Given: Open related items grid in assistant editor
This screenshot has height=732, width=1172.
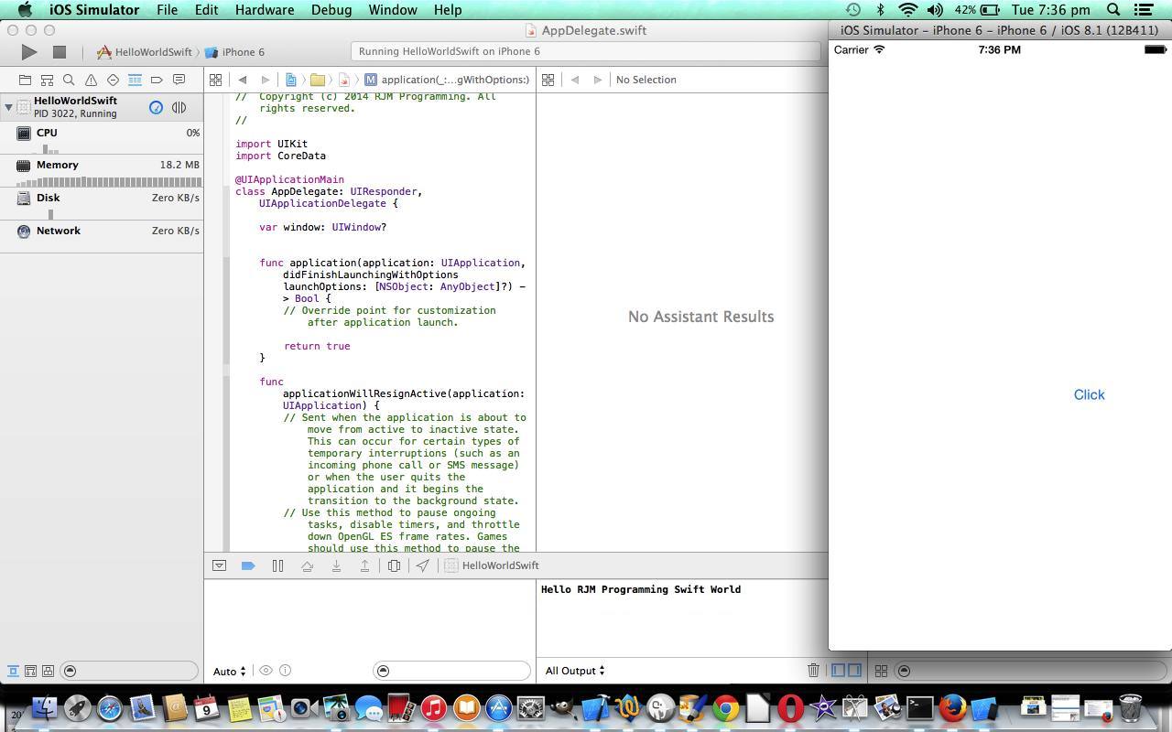Looking at the screenshot, I should (548, 80).
